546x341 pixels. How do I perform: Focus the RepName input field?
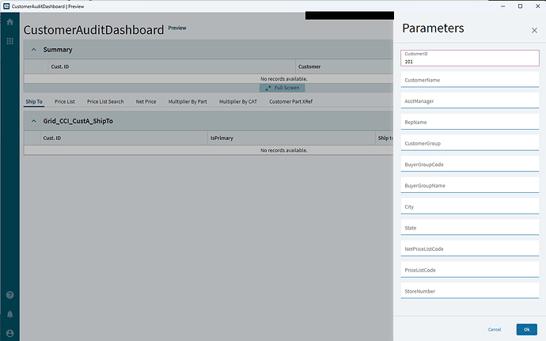point(470,122)
